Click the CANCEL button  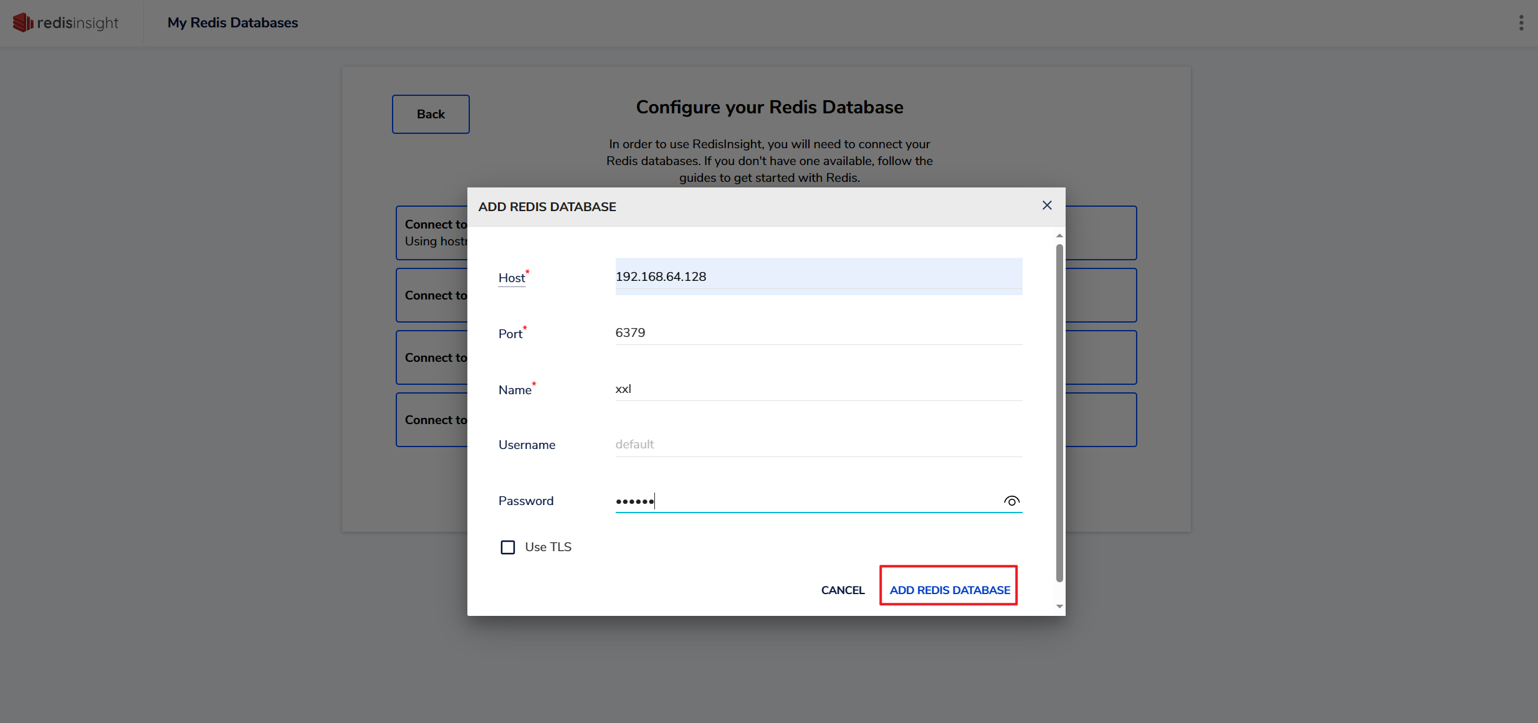coord(843,590)
